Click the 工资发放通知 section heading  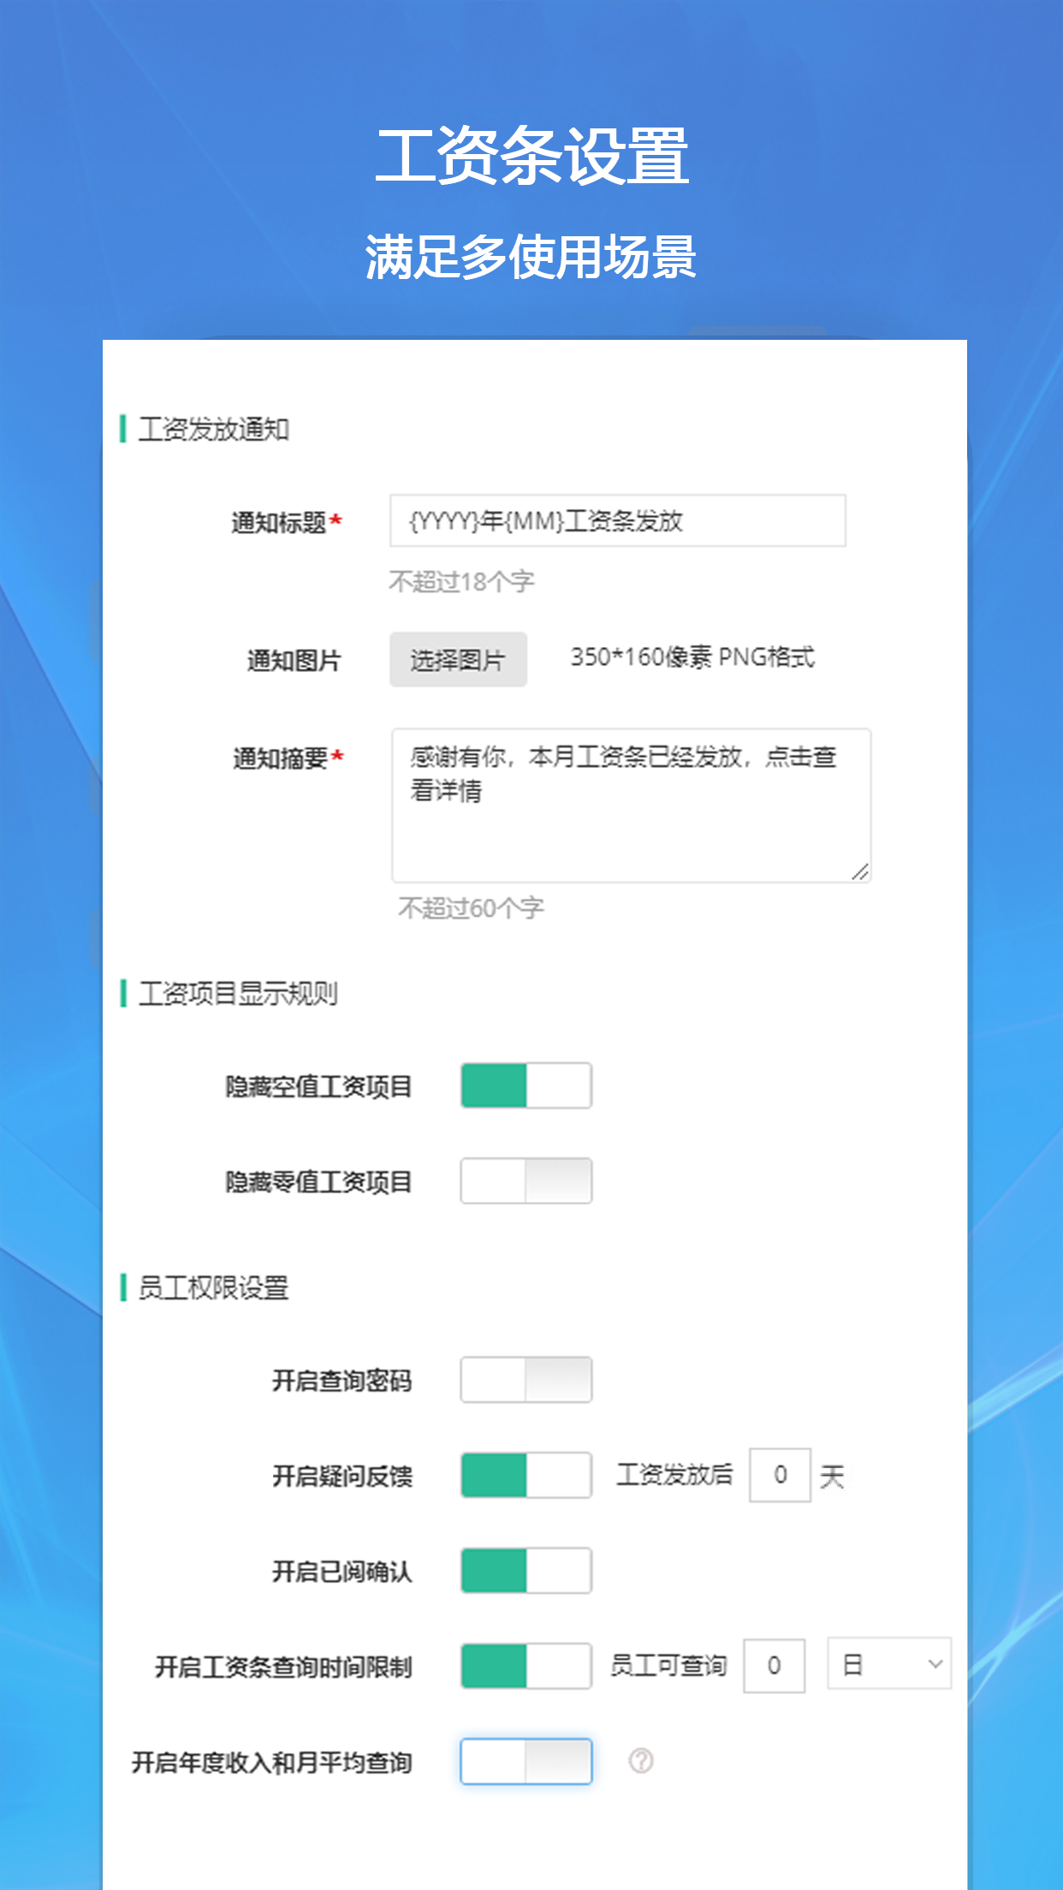(214, 429)
